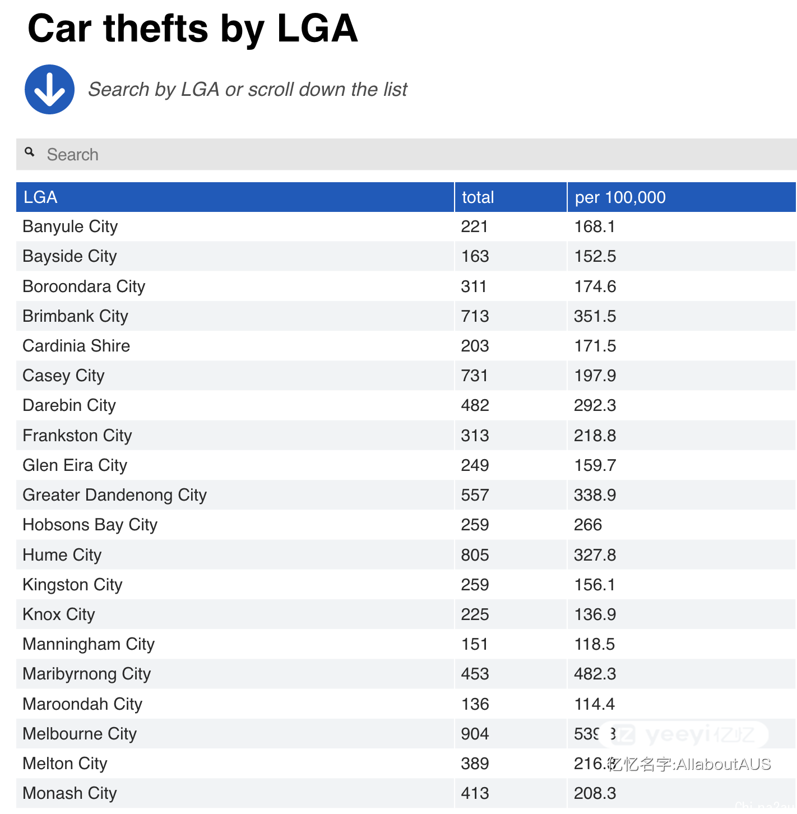797x814 pixels.
Task: Sort by the LGA column header
Action: point(235,197)
